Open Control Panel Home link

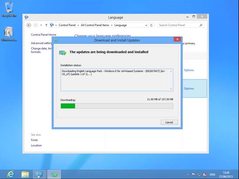click(43, 35)
